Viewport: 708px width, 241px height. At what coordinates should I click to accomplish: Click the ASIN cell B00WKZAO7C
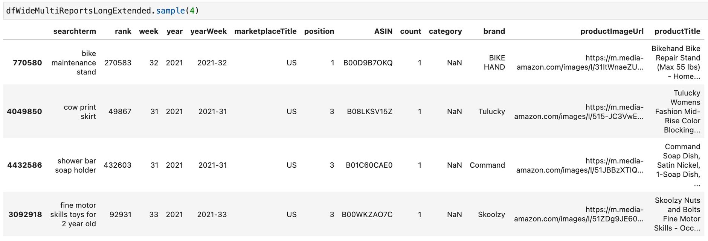367,214
